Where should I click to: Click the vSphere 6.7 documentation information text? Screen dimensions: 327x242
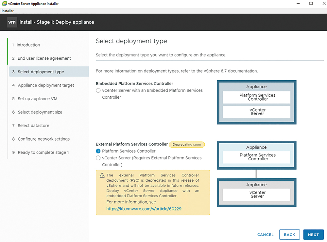(177, 71)
